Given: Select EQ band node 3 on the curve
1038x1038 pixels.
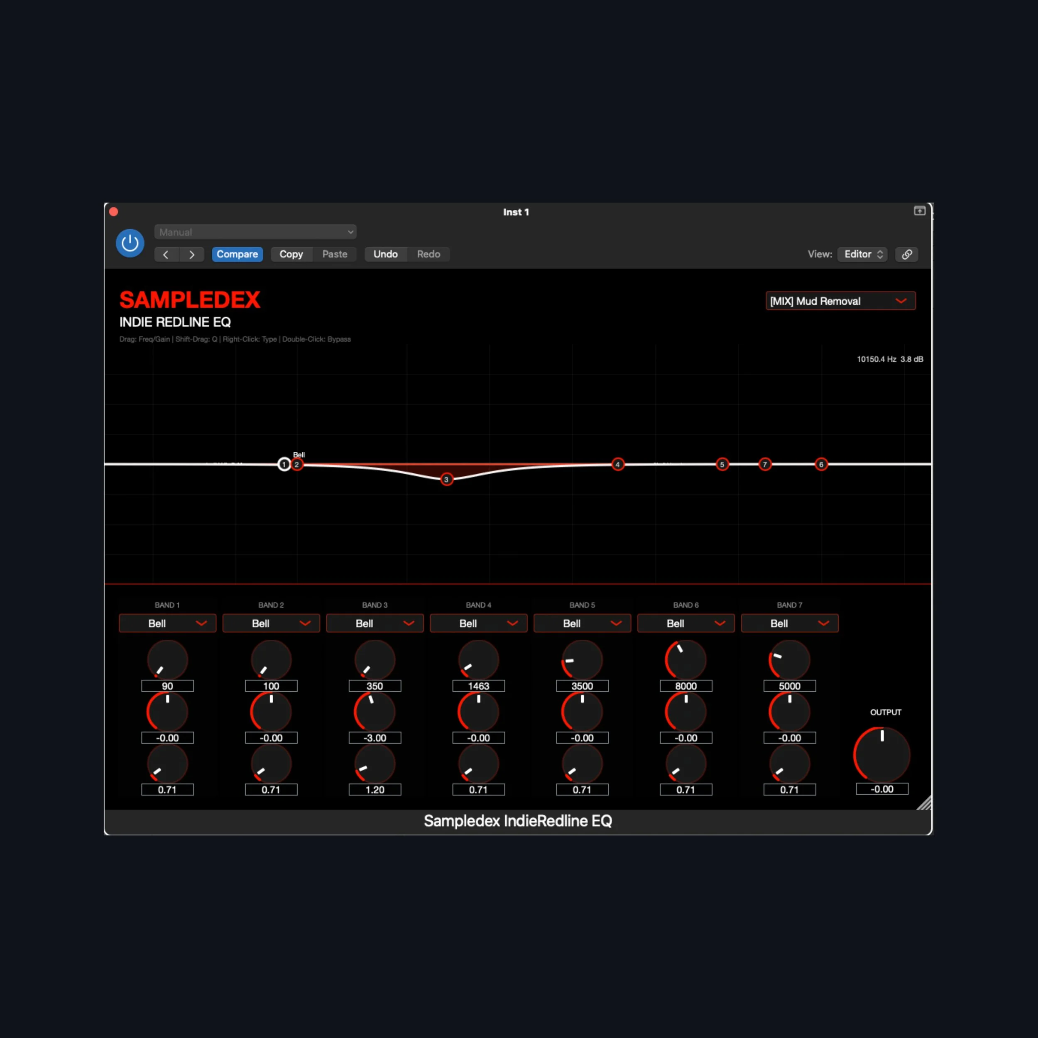Looking at the screenshot, I should [x=446, y=479].
